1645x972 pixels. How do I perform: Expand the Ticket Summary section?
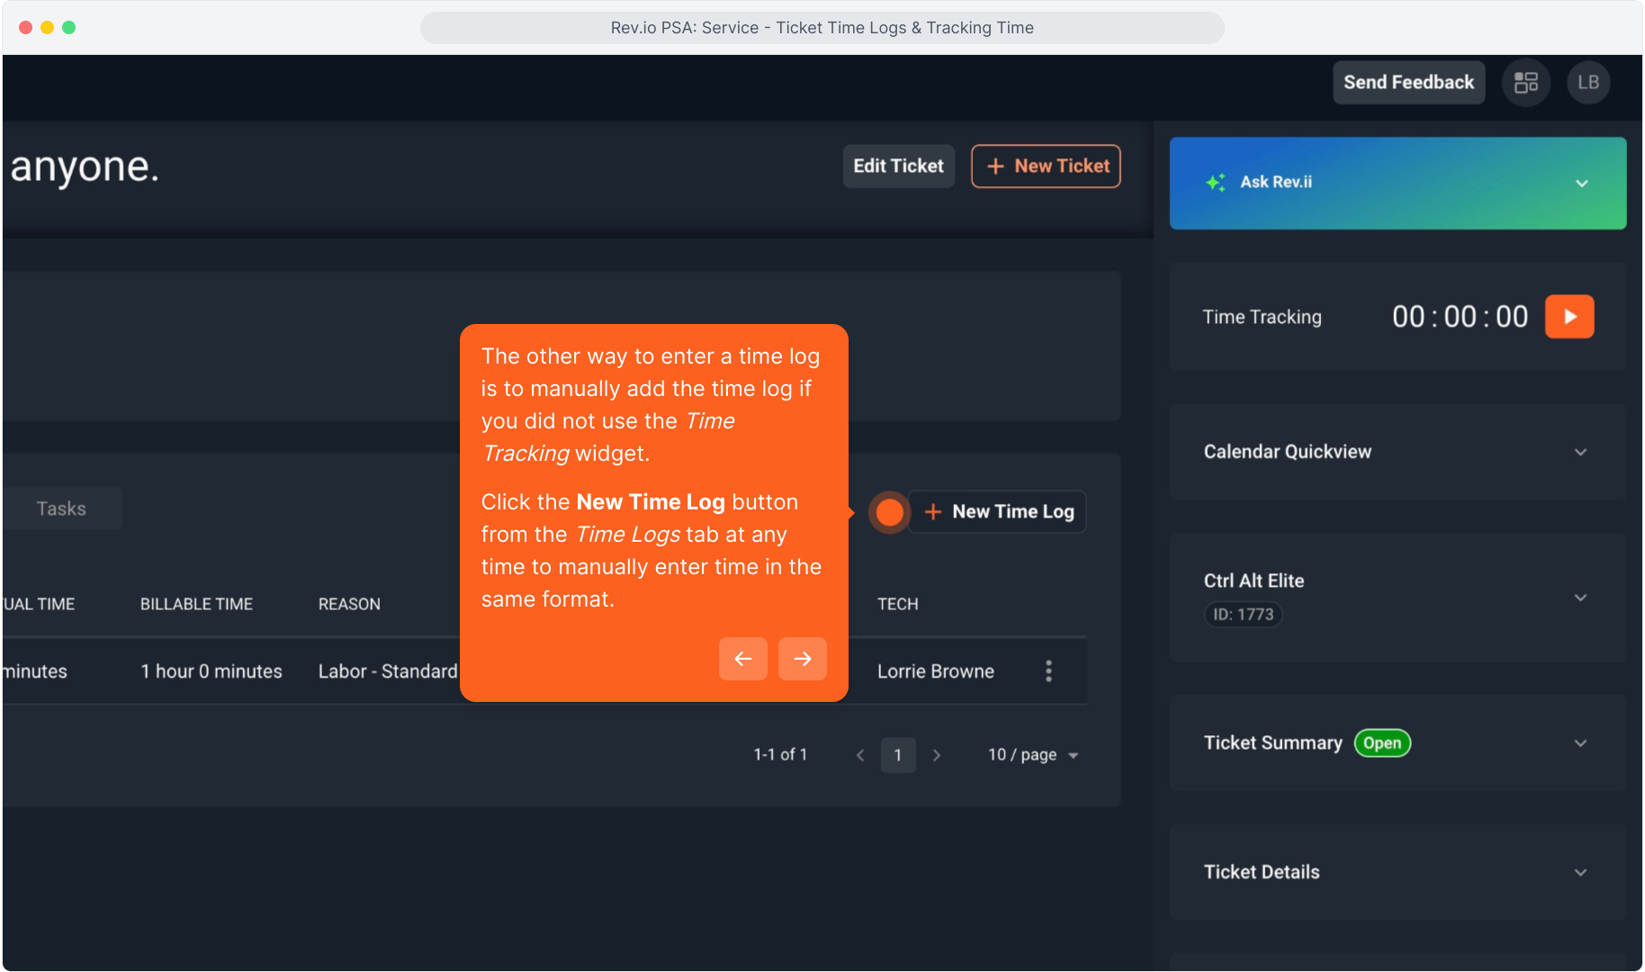(1580, 743)
